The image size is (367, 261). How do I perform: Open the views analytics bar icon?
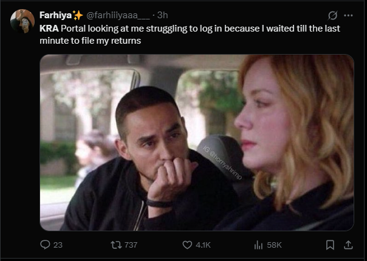tap(258, 245)
